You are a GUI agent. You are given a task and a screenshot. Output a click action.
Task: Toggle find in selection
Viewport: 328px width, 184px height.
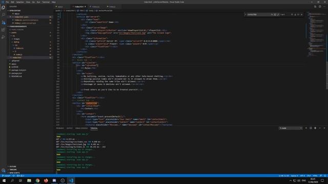tap(298, 15)
